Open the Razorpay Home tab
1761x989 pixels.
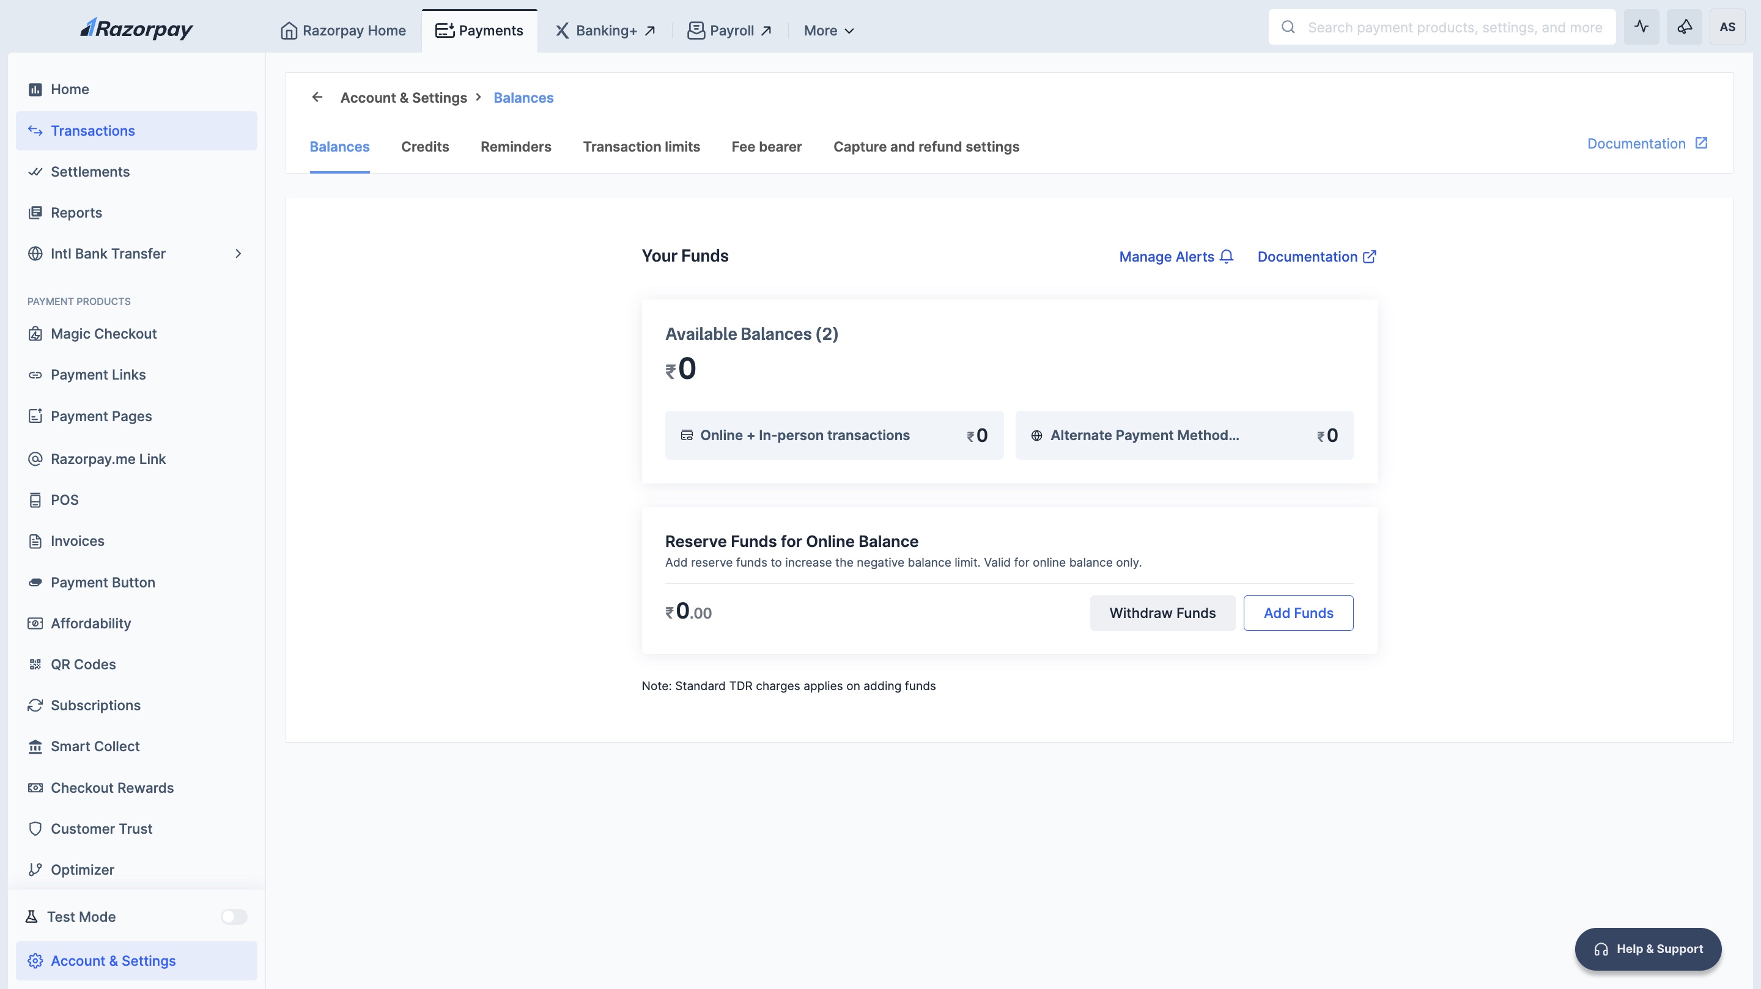pyautogui.click(x=343, y=31)
